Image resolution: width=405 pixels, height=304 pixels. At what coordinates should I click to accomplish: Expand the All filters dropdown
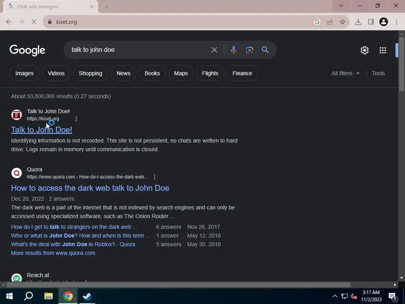345,73
